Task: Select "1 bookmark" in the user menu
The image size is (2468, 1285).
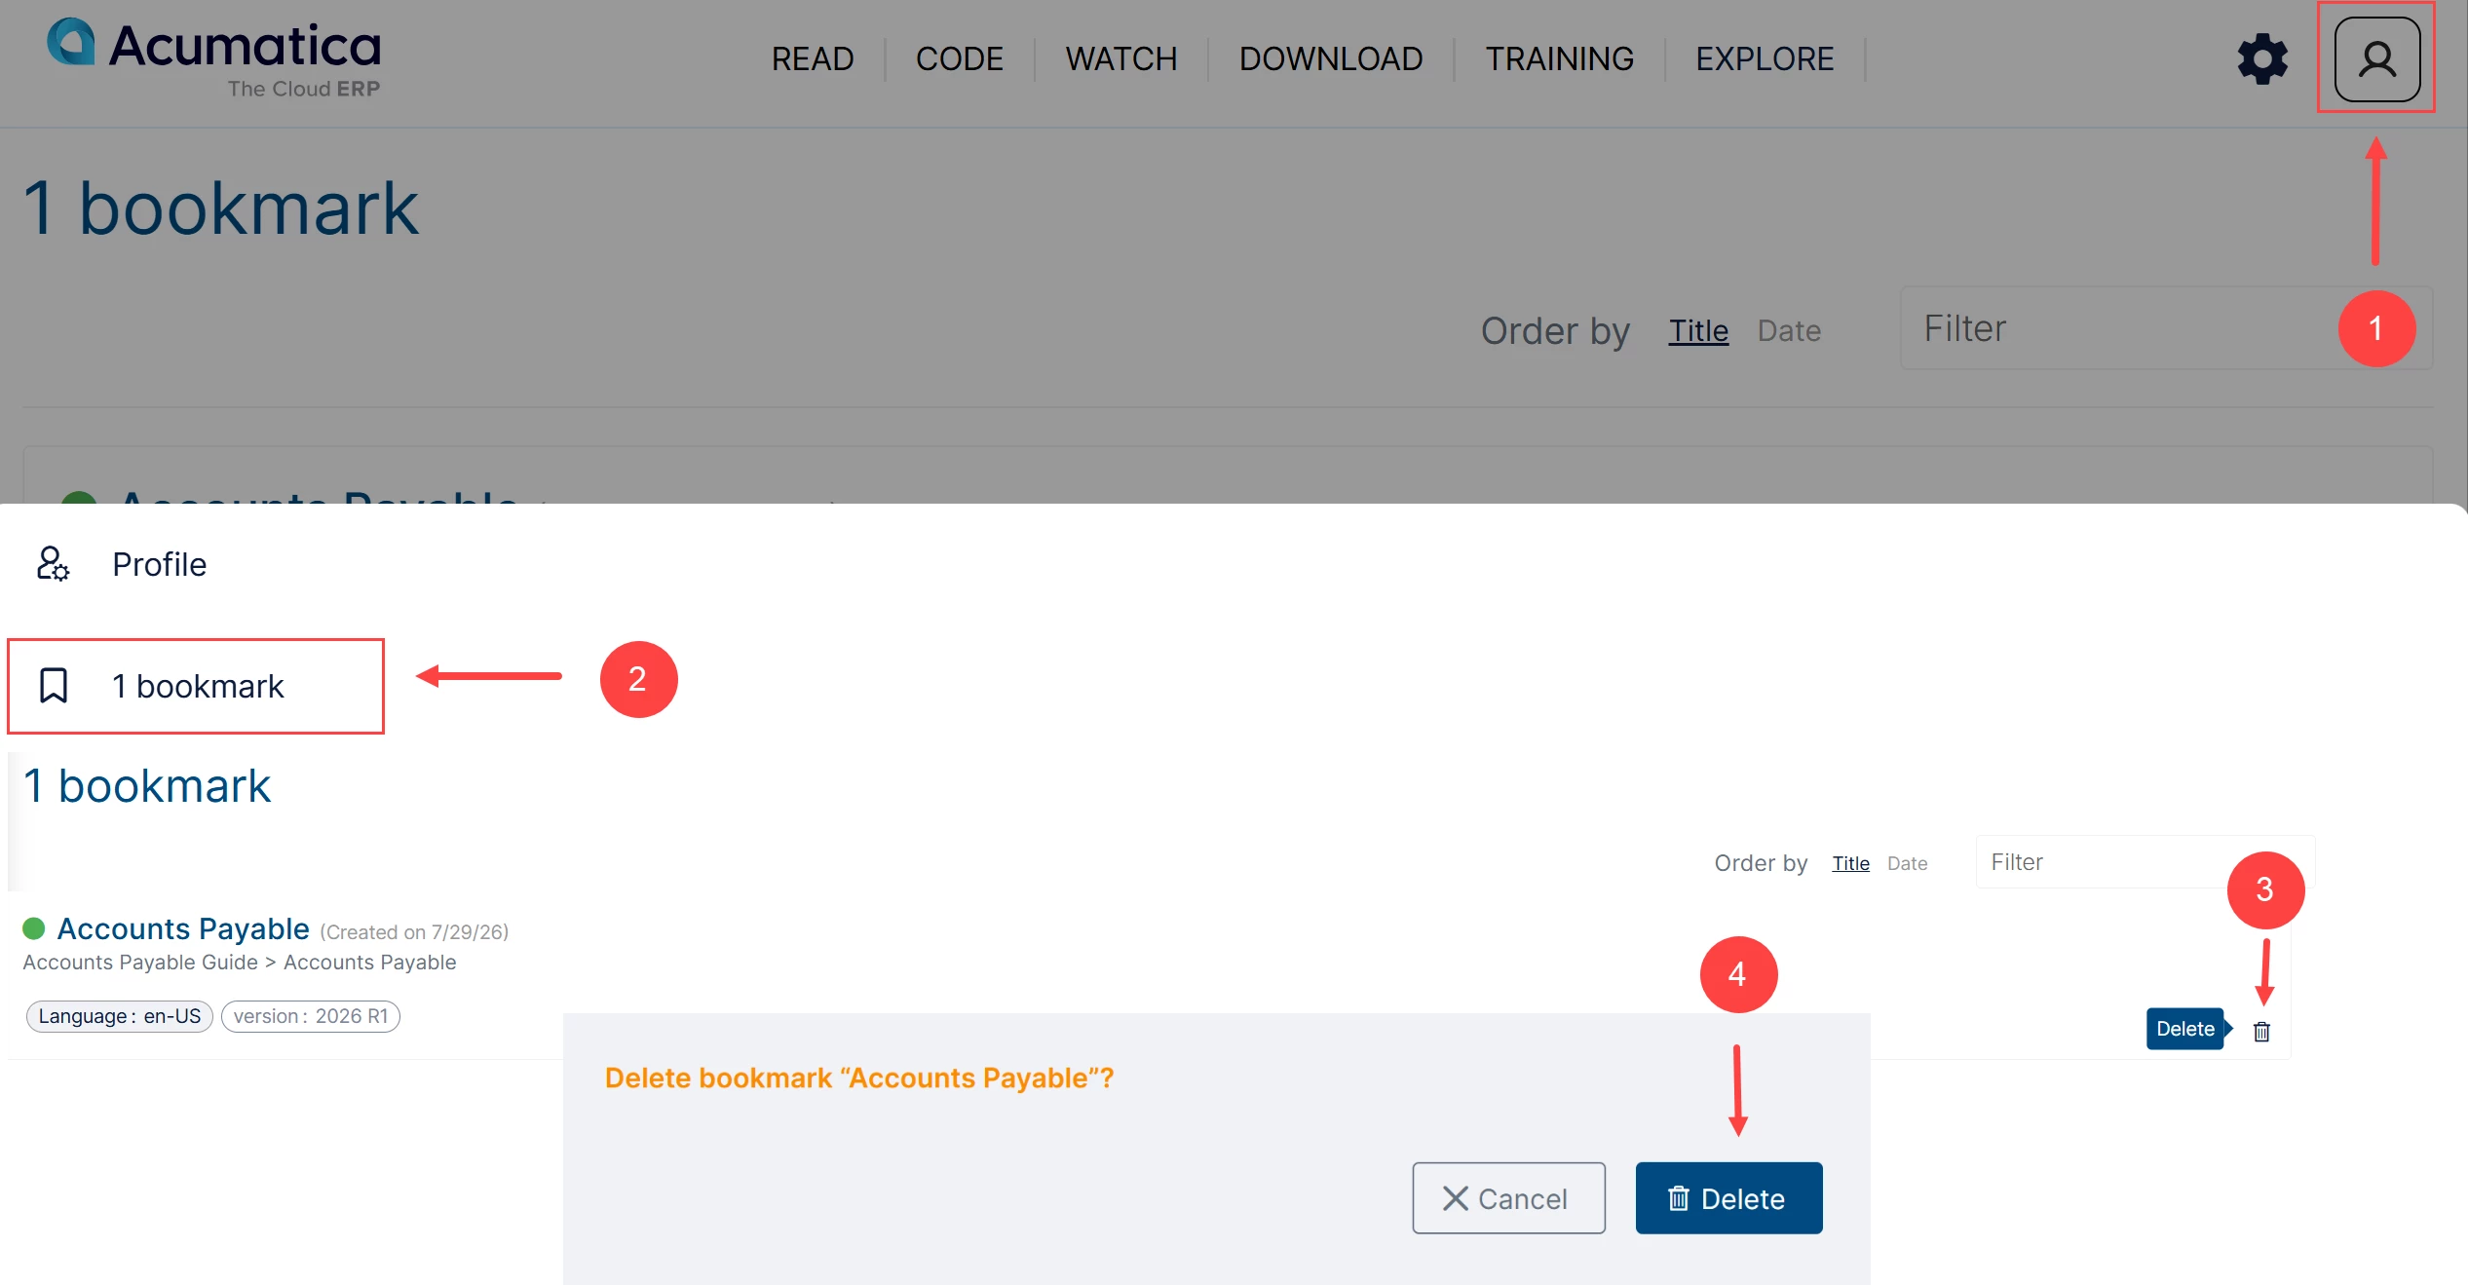Action: 196,686
